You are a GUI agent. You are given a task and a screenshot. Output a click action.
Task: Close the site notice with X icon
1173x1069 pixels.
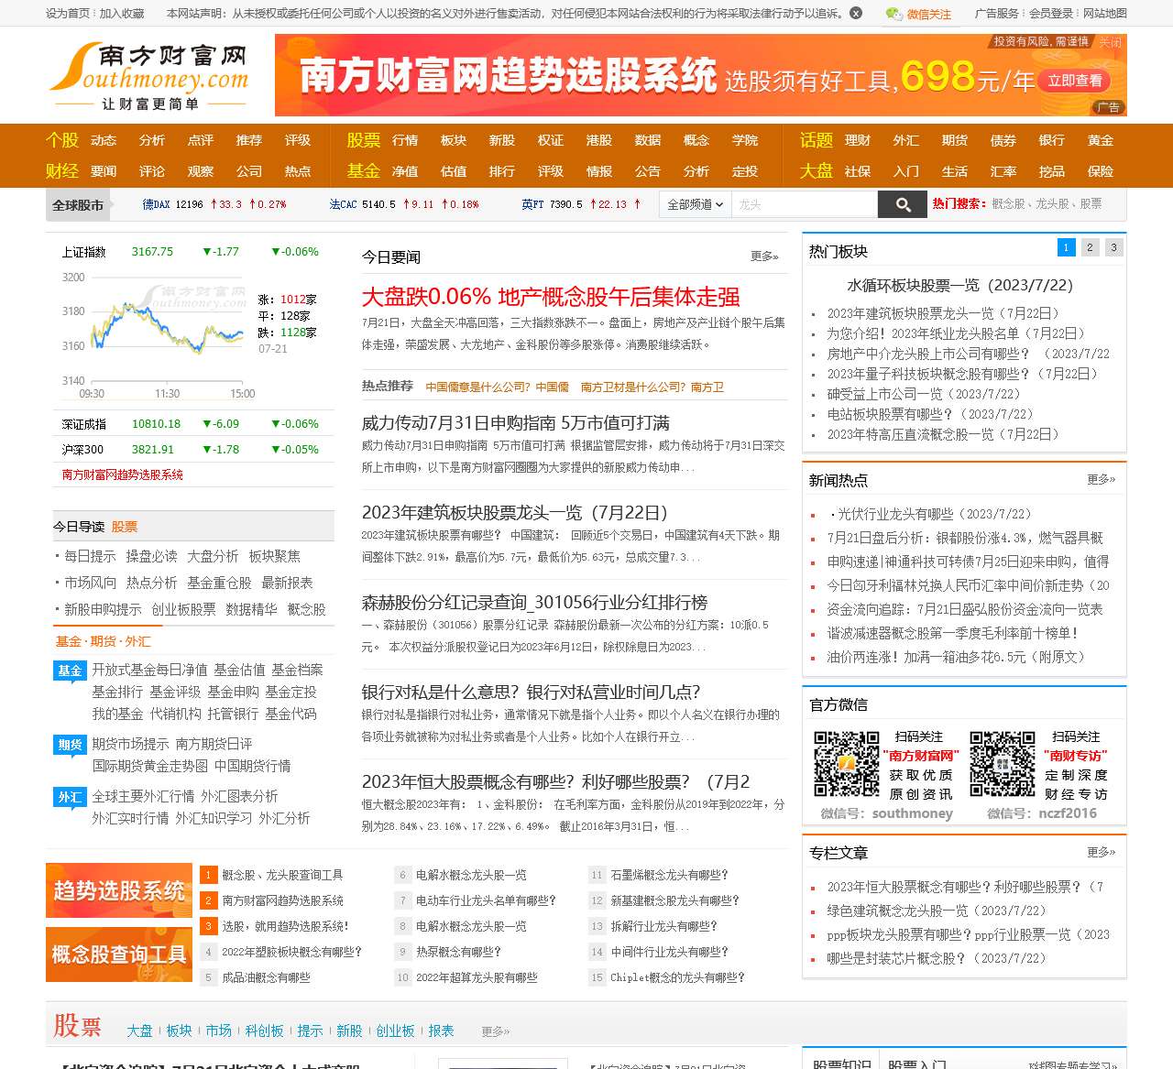856,13
